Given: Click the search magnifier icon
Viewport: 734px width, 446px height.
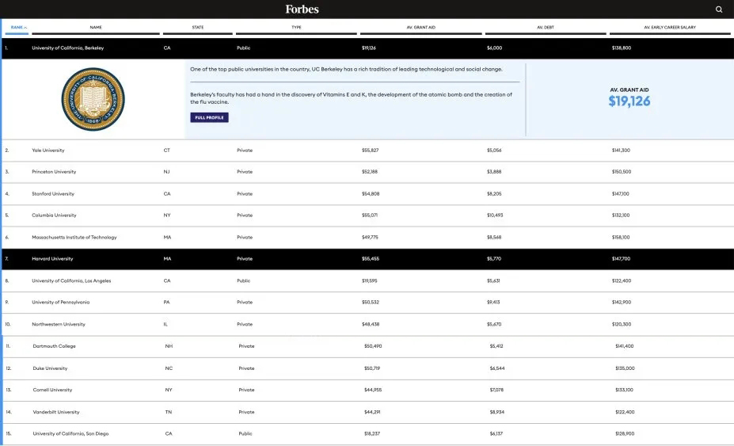Looking at the screenshot, I should point(719,10).
